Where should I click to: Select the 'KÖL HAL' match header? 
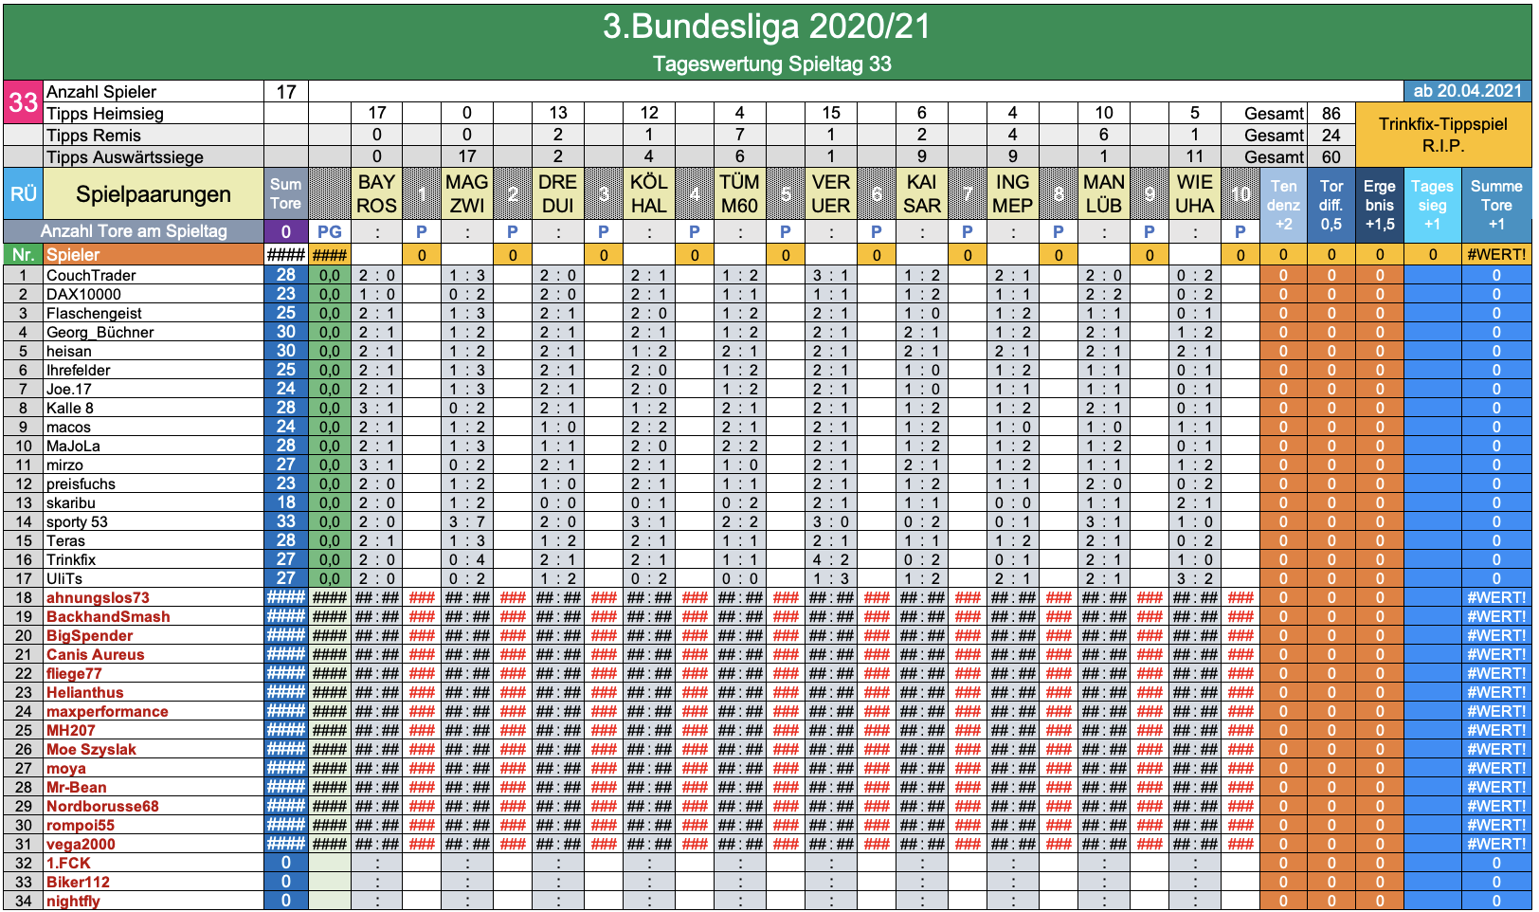click(649, 194)
